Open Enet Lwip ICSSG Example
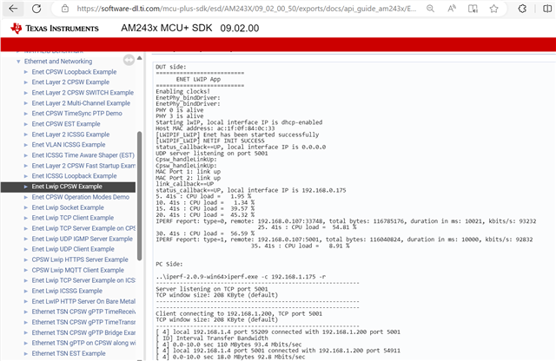The width and height of the screenshot is (556, 361). (x=67, y=291)
